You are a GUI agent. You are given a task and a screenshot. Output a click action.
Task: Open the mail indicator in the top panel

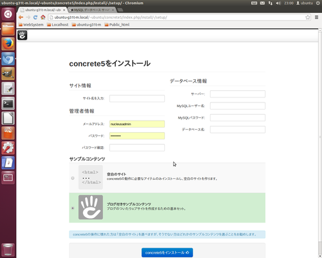pos(262,3)
